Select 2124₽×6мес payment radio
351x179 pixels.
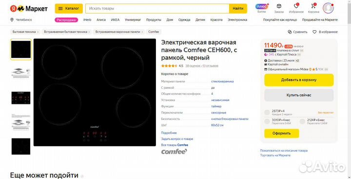[302, 121]
